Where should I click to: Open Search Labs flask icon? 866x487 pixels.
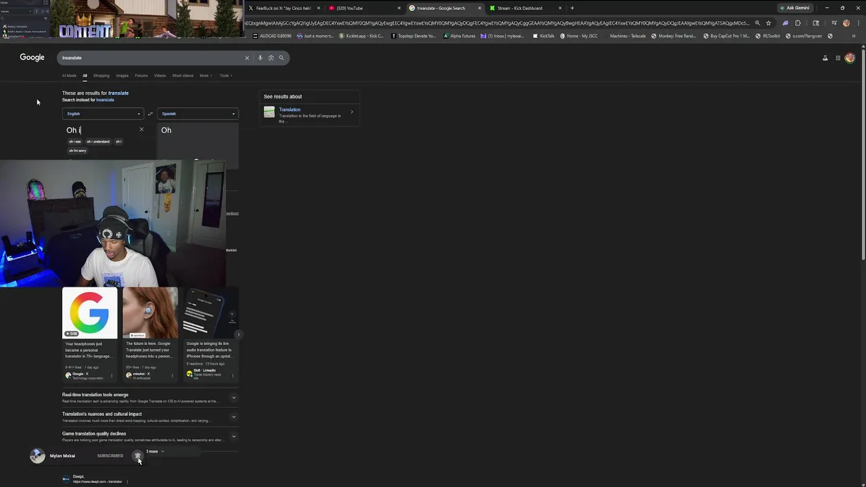pyautogui.click(x=825, y=58)
